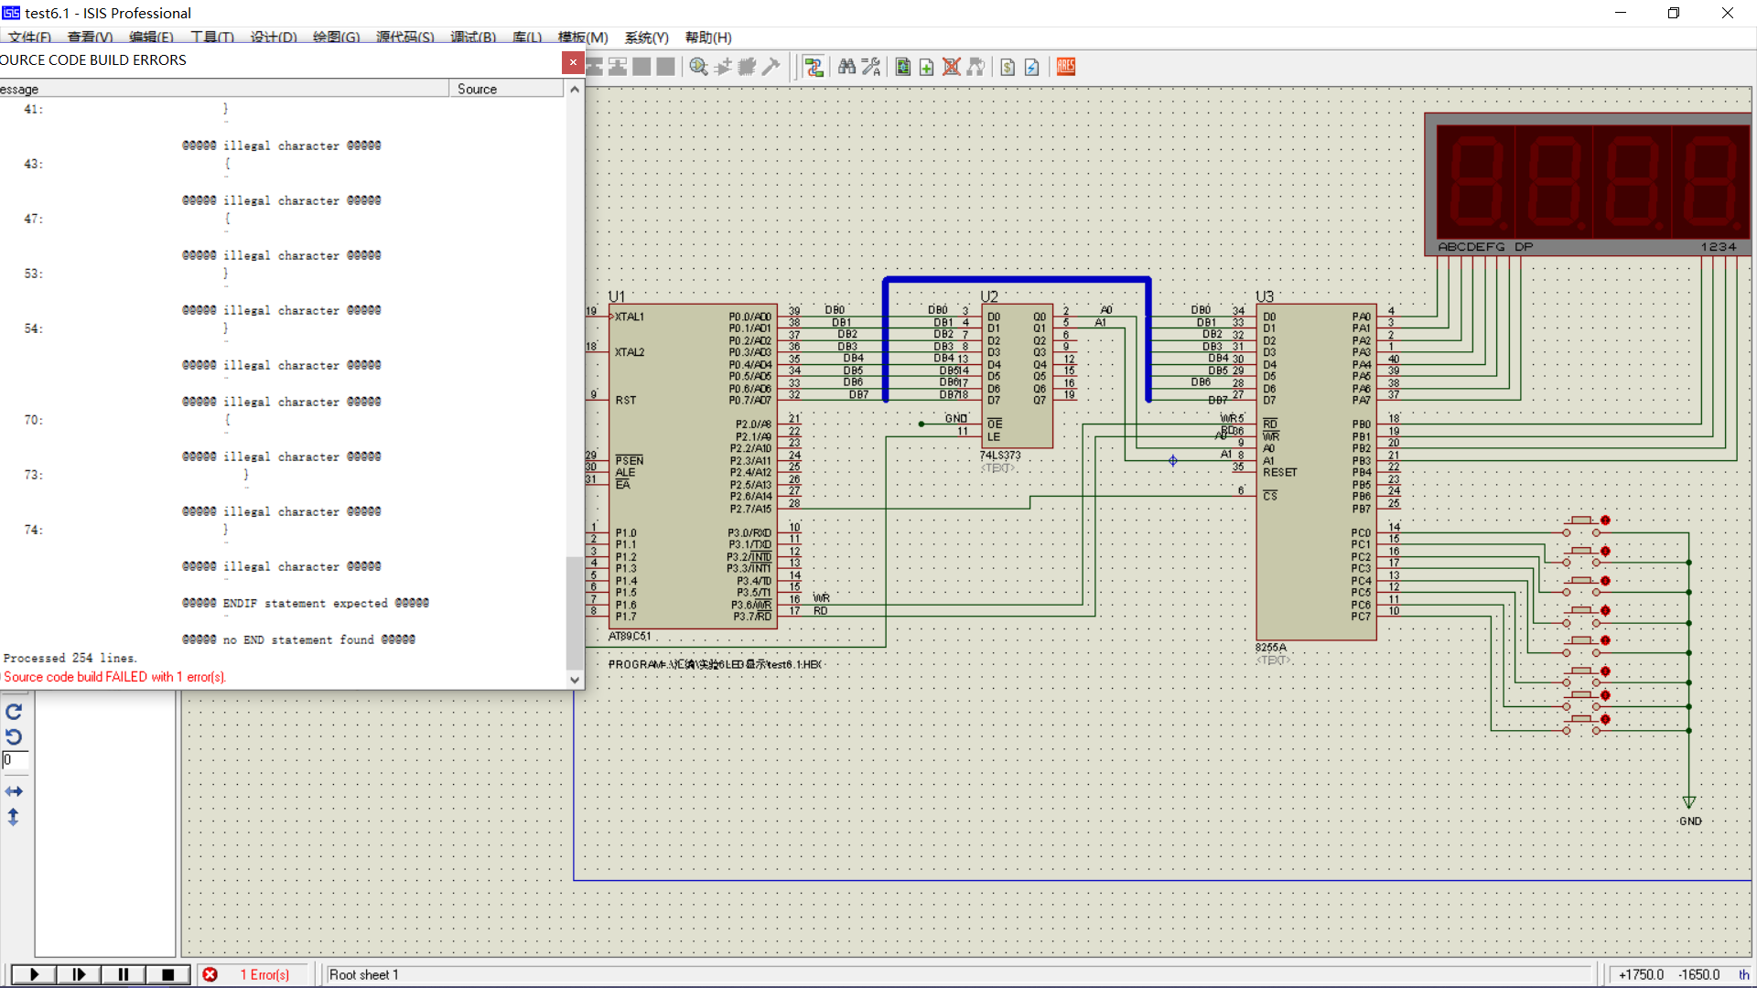
Task: Click the remove sheet red-X icon
Action: coord(952,67)
